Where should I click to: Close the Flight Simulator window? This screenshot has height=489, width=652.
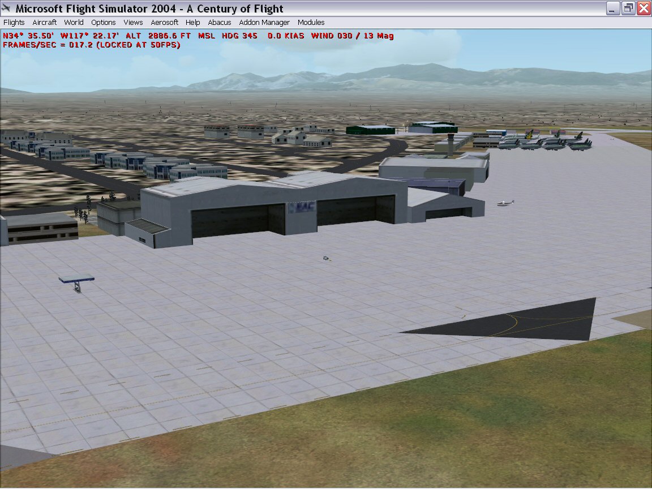(x=644, y=8)
